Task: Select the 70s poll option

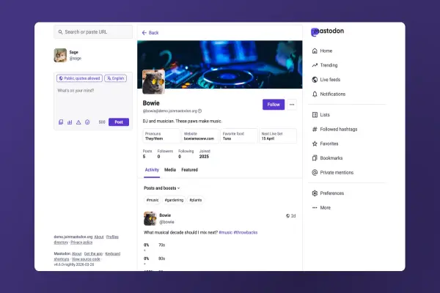Action: point(154,245)
